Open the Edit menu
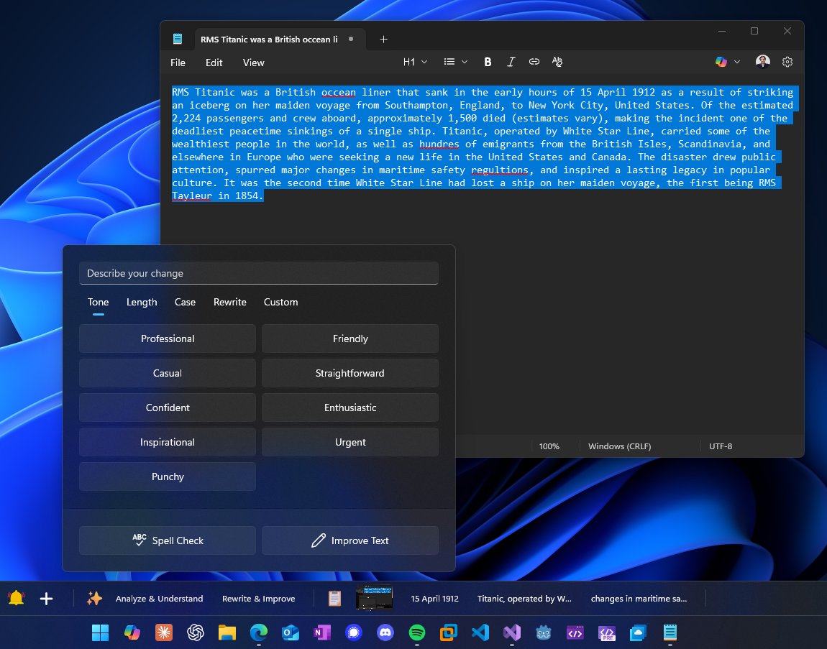Viewport: 827px width, 649px height. [x=214, y=63]
